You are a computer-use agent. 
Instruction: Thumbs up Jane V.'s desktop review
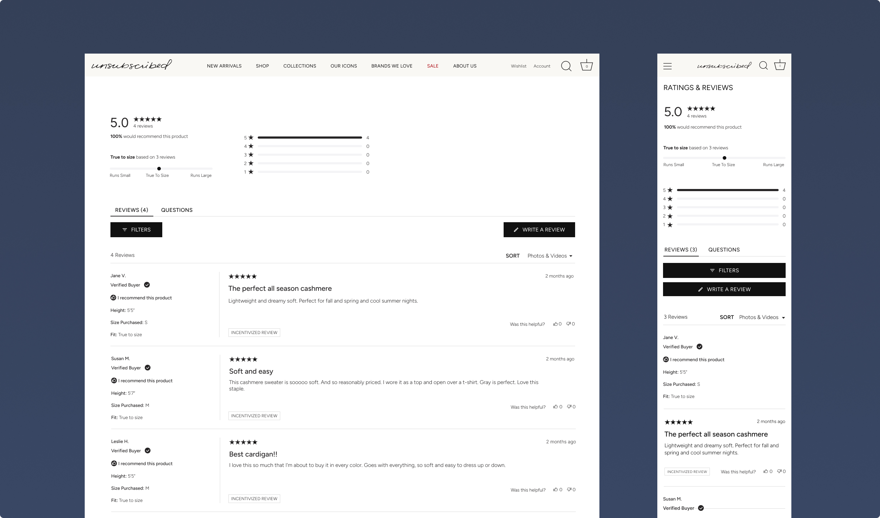point(556,324)
